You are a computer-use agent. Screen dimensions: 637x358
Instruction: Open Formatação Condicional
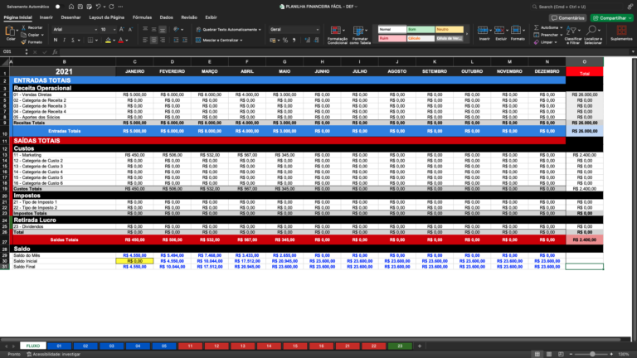click(x=338, y=35)
